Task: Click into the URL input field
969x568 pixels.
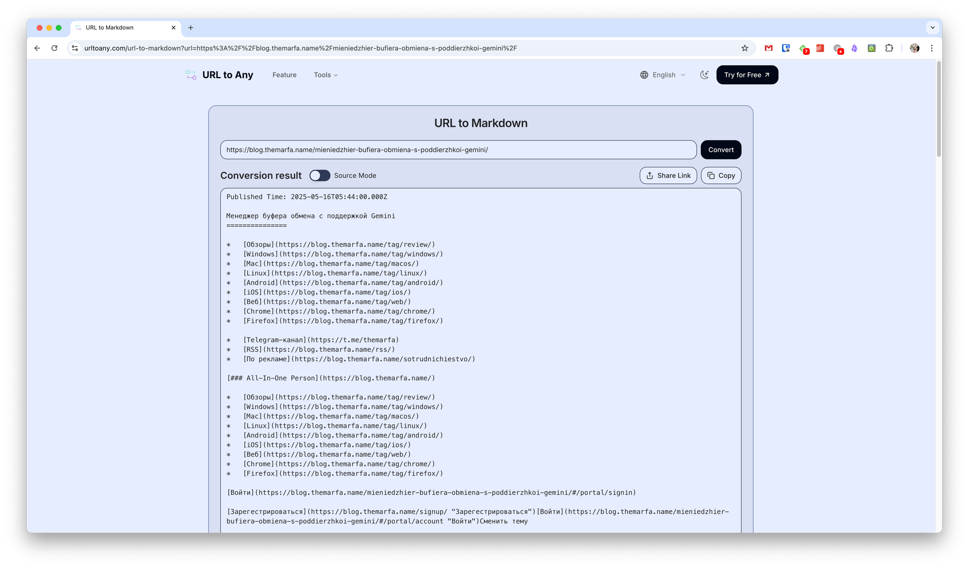Action: (x=458, y=150)
